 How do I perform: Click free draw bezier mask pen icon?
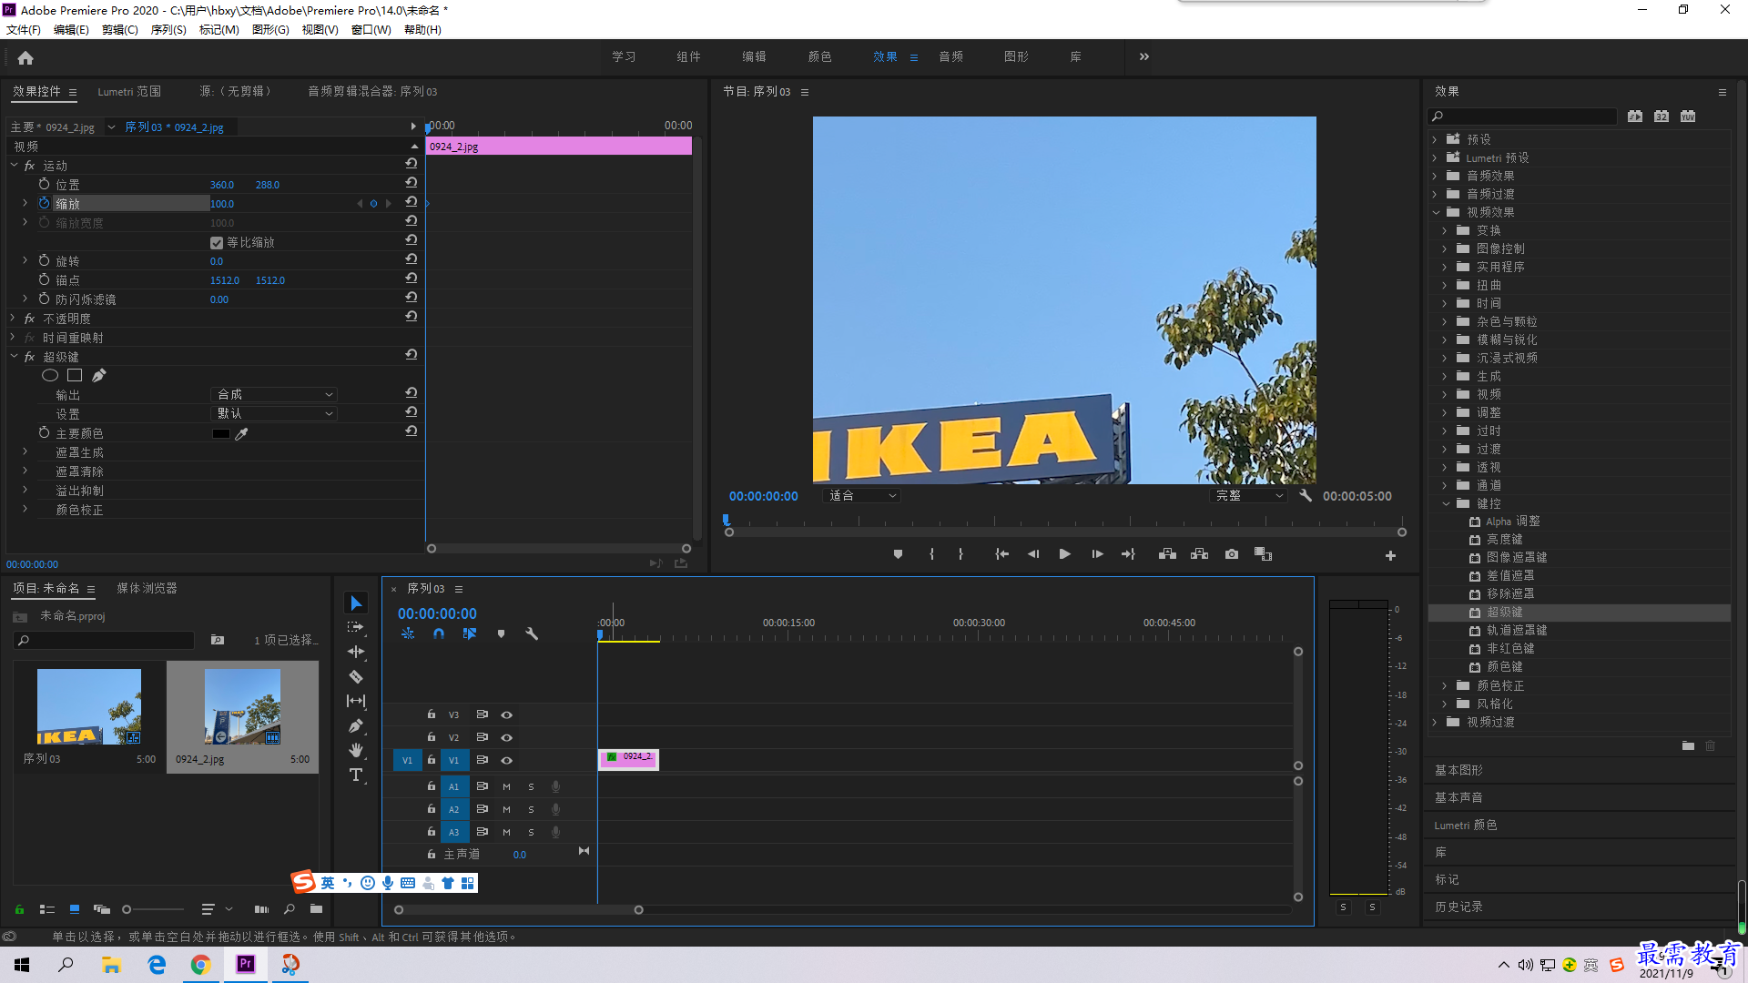[99, 375]
